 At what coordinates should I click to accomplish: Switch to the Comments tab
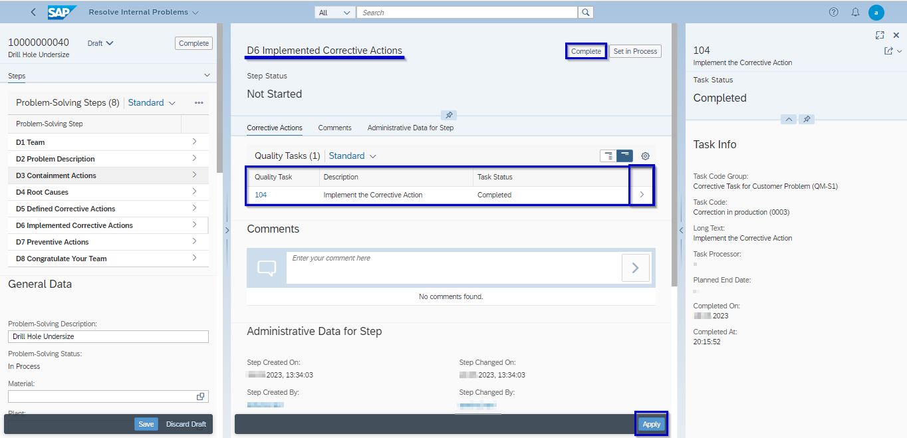[334, 128]
